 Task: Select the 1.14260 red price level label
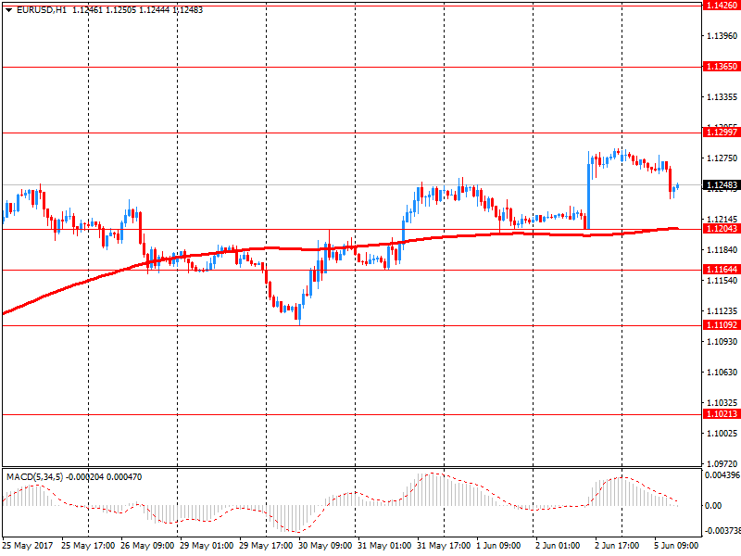click(722, 6)
